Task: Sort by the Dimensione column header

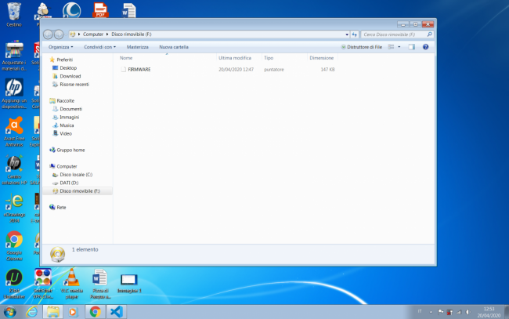Action: point(321,58)
